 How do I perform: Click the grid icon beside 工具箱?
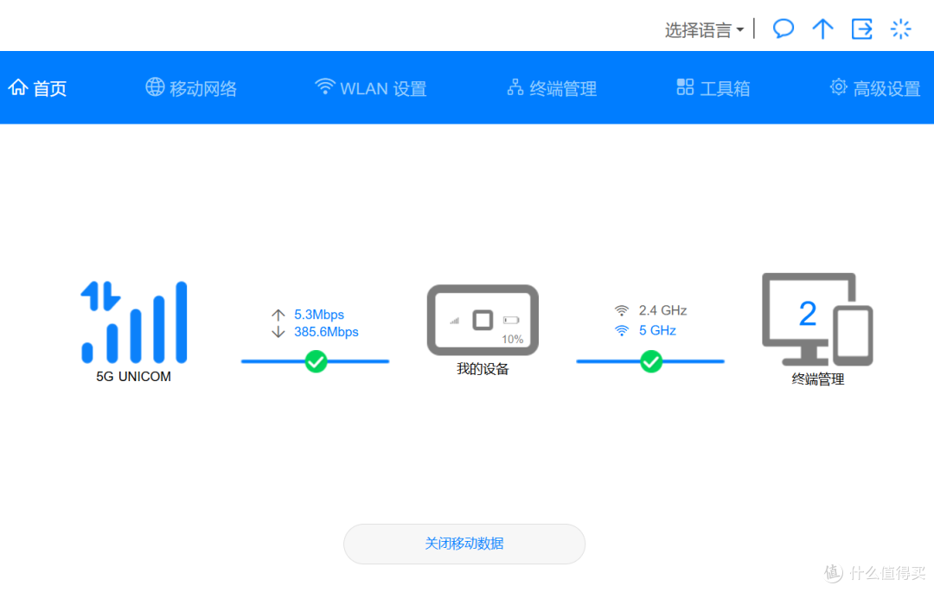click(x=685, y=87)
